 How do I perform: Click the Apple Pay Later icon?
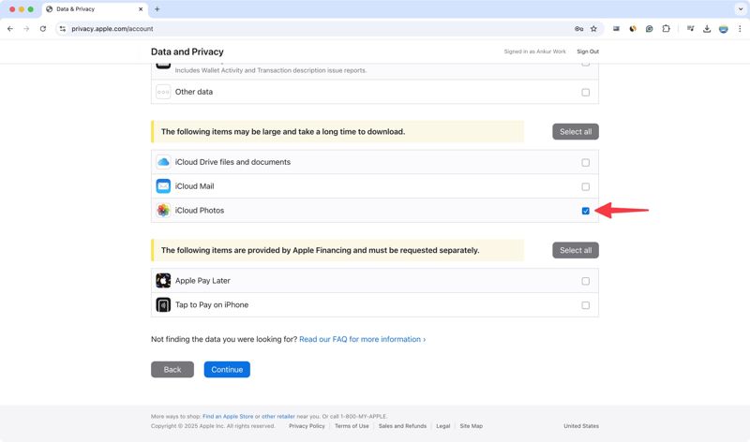point(163,281)
